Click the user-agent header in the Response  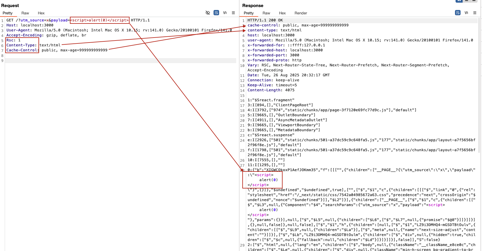point(360,40)
